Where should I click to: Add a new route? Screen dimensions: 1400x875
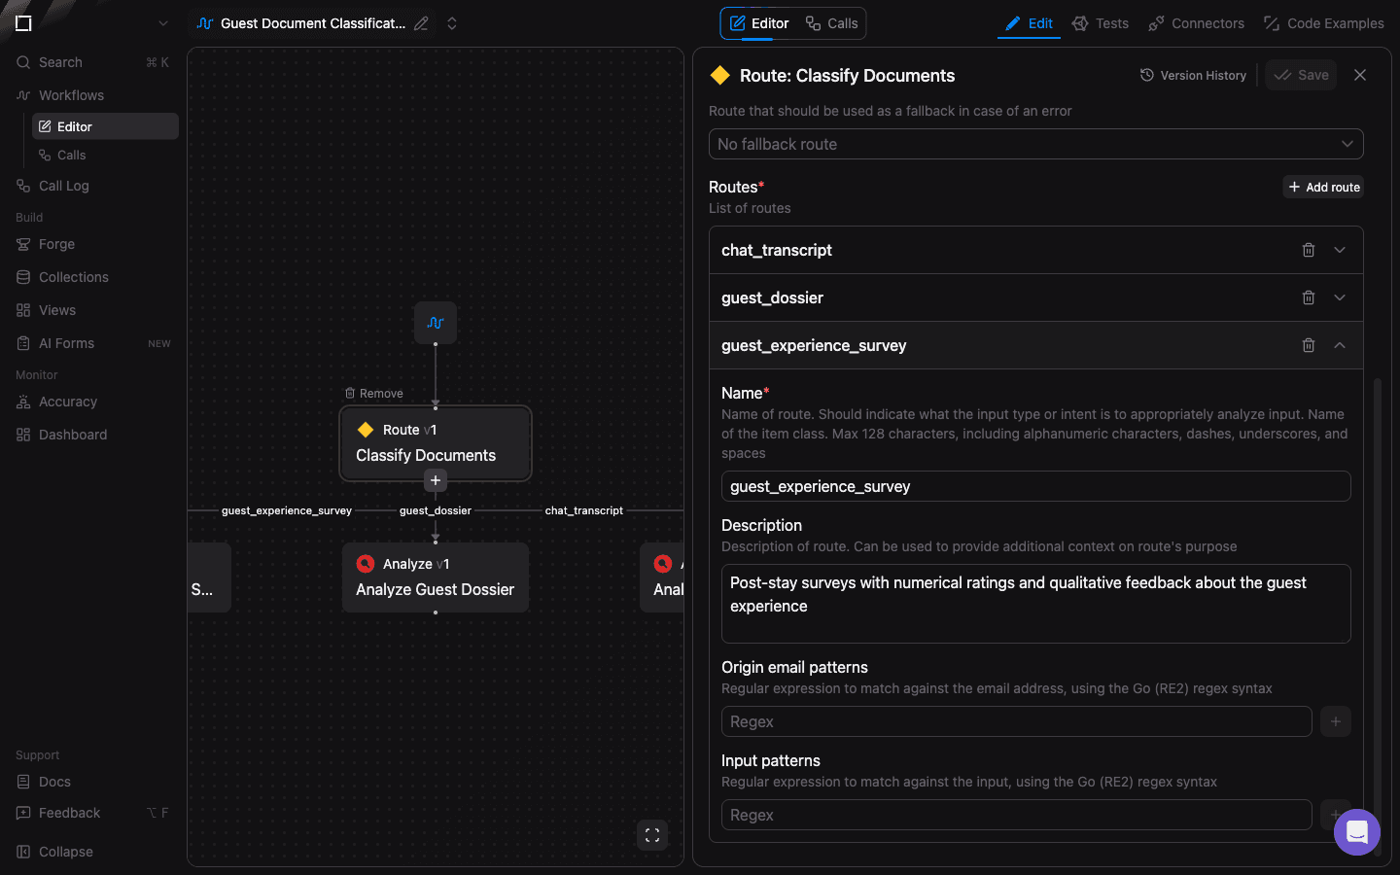point(1322,187)
